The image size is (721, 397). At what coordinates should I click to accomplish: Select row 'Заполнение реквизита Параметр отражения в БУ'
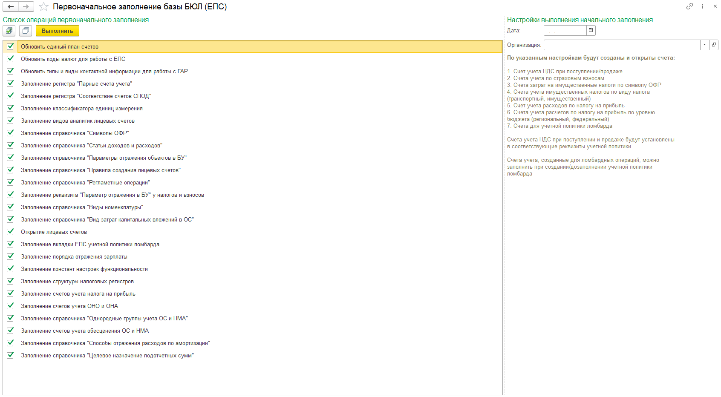(253, 195)
